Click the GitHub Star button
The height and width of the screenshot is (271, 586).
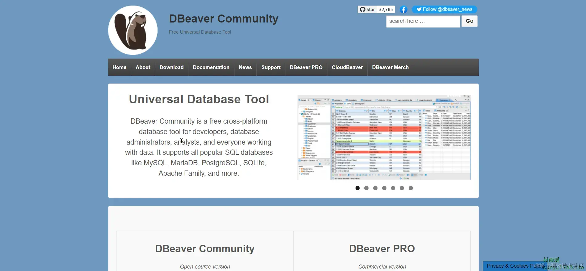click(x=367, y=10)
